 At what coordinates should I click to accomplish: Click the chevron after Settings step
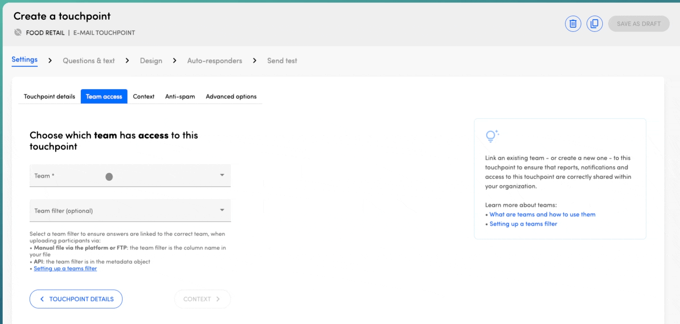click(50, 61)
